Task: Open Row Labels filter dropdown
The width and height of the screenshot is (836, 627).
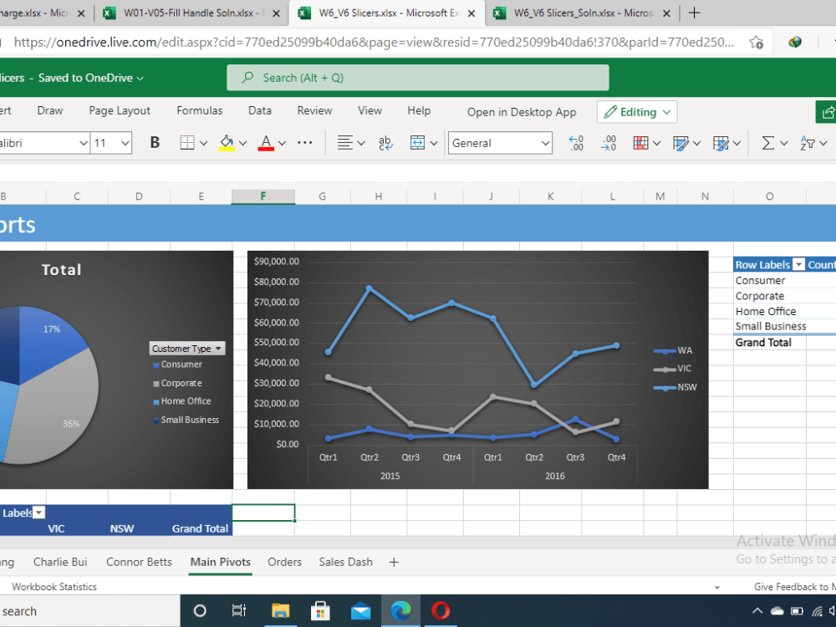Action: point(798,264)
